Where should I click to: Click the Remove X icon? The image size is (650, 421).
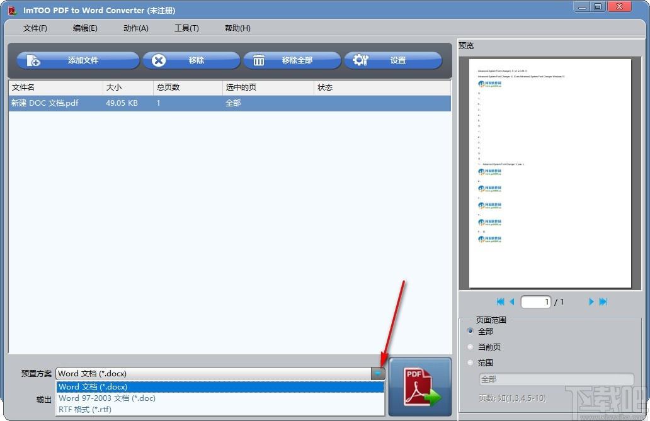(158, 60)
